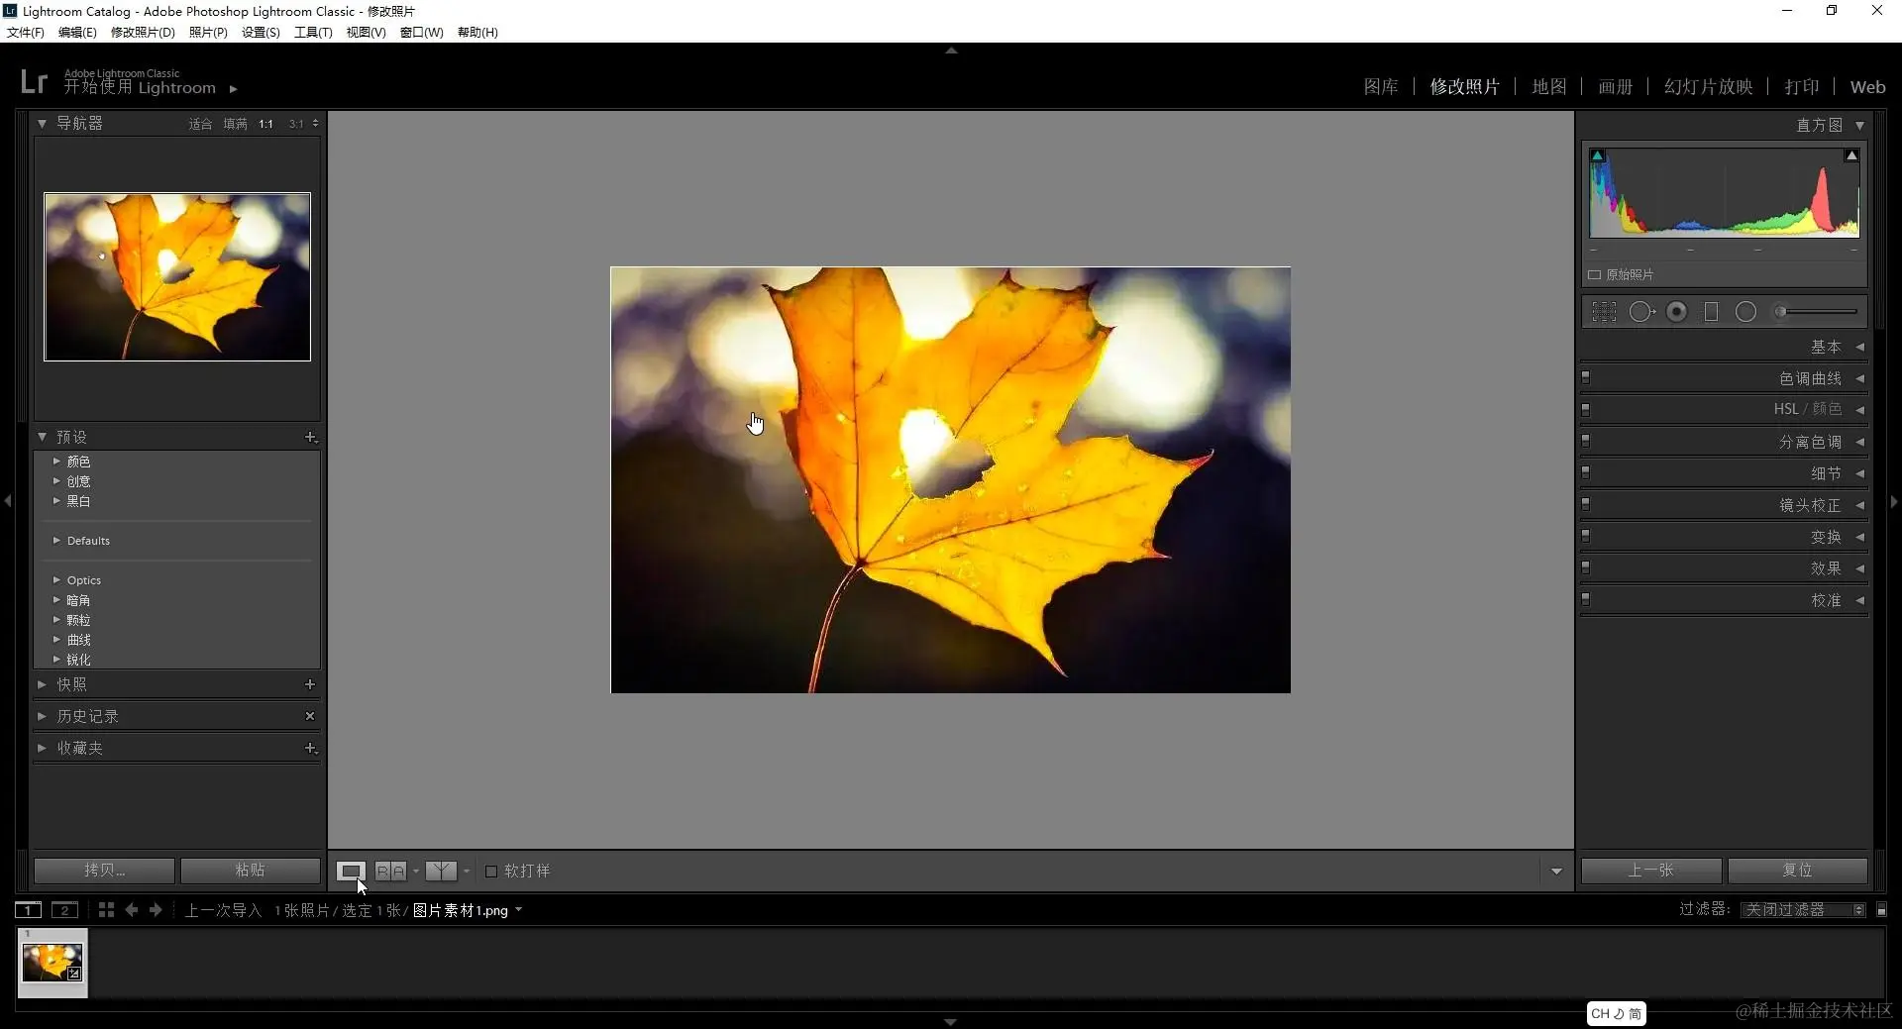Screen dimensions: 1902x1029
Task: Add new preset with plus icon
Action: 310,437
